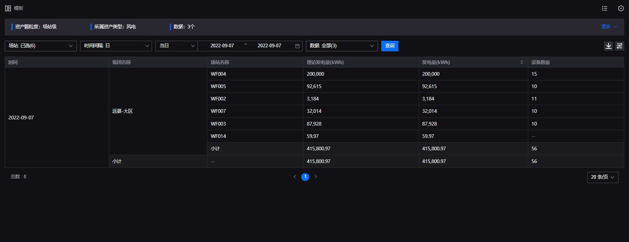
Task: Select the WF004 station cell
Action: (255, 74)
